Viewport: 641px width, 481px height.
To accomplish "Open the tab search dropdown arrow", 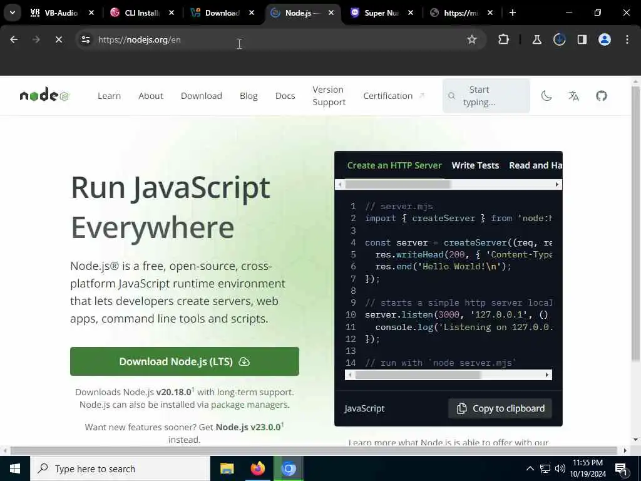I will coord(13,13).
